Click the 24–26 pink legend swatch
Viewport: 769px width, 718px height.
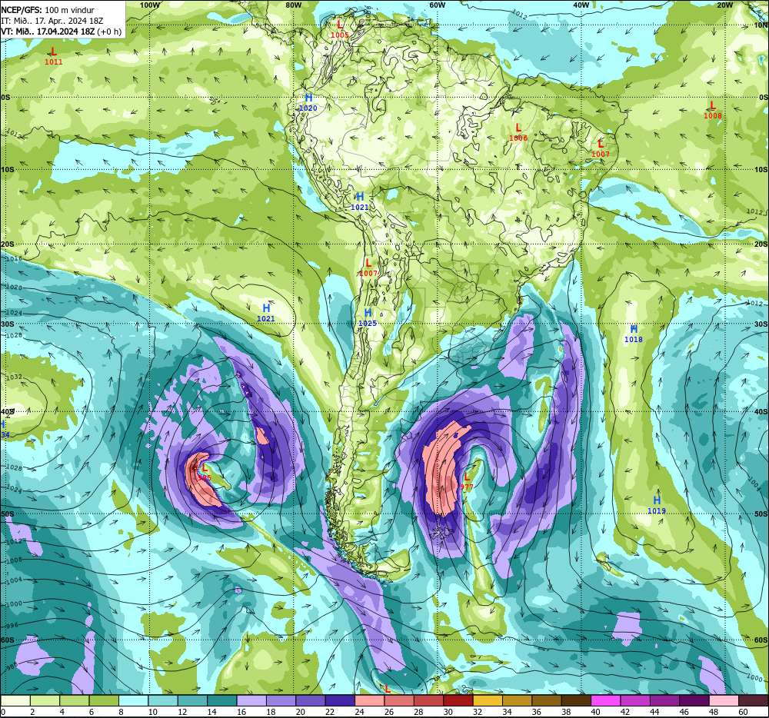tap(370, 700)
